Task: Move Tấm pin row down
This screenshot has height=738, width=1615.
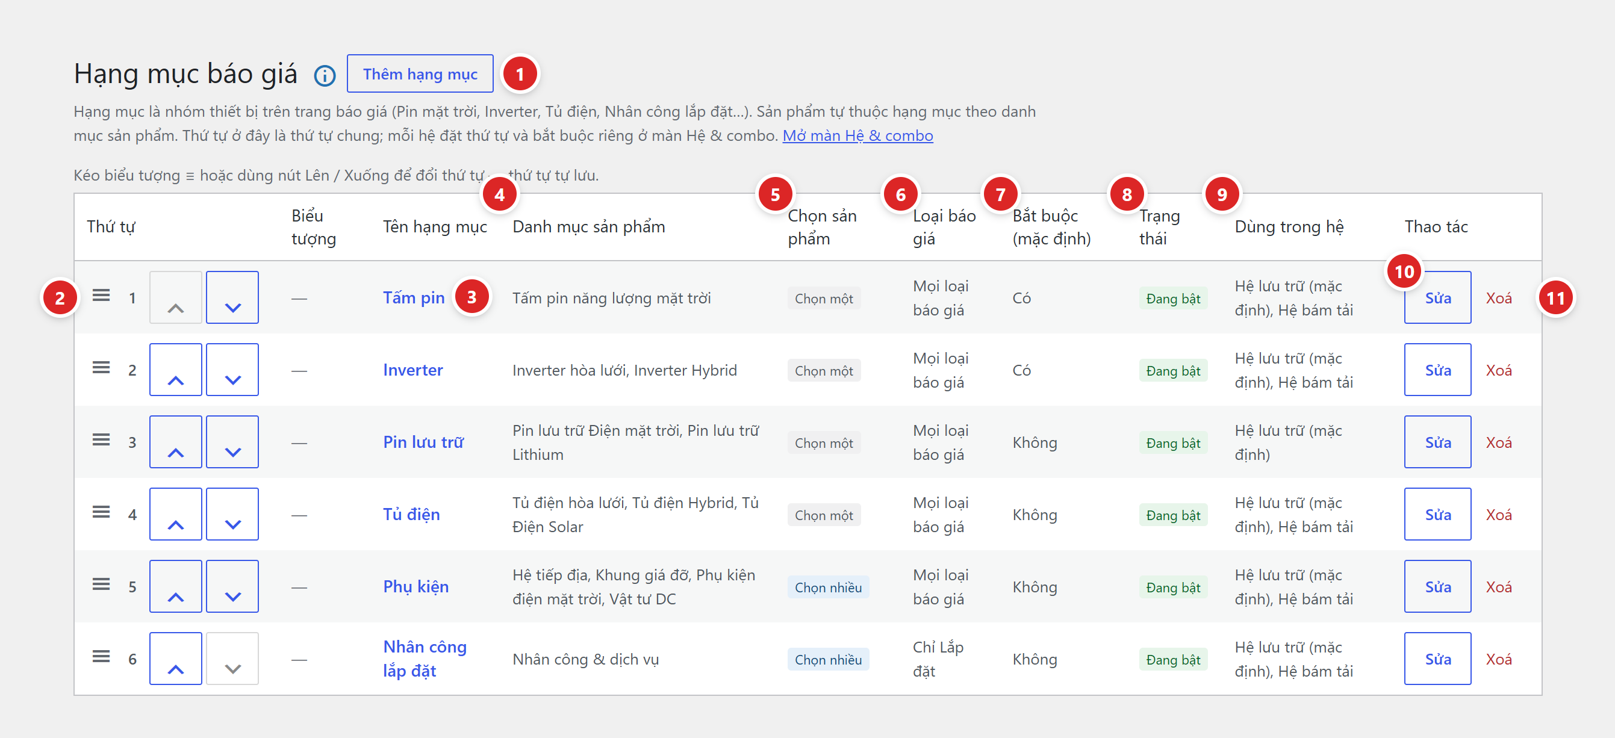Action: tap(232, 297)
